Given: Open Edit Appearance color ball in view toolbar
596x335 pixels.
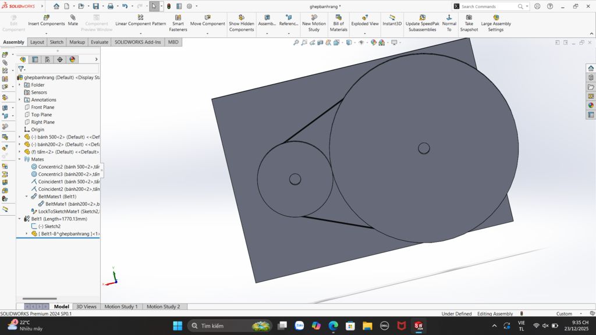Looking at the screenshot, I should [x=374, y=42].
